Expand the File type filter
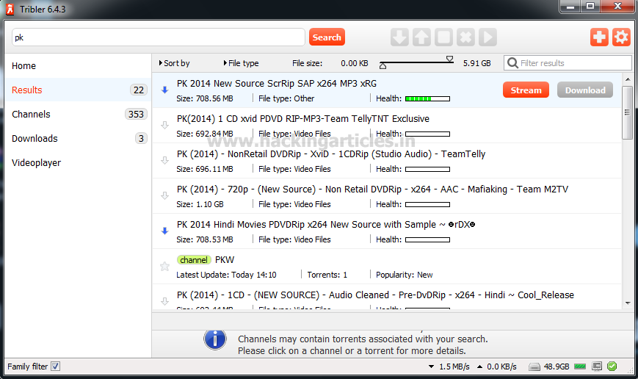The width and height of the screenshot is (638, 379). pos(241,63)
